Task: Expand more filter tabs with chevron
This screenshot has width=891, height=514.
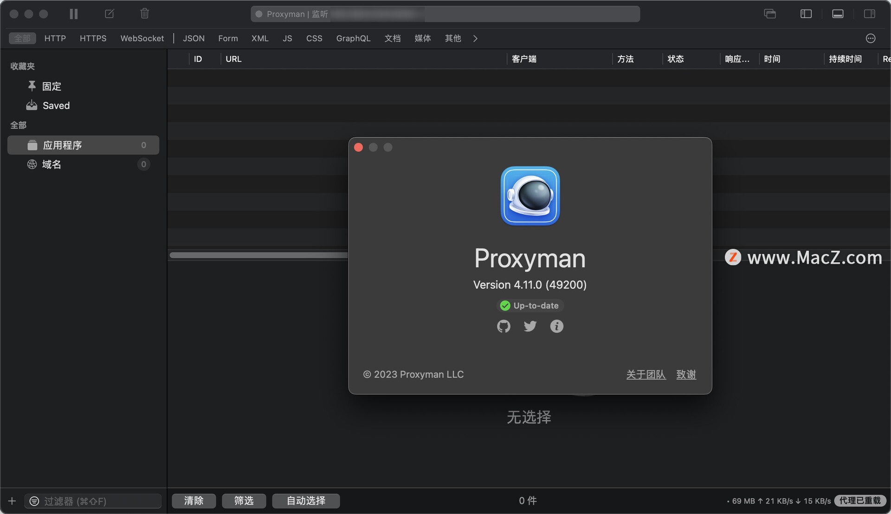Action: 475,38
